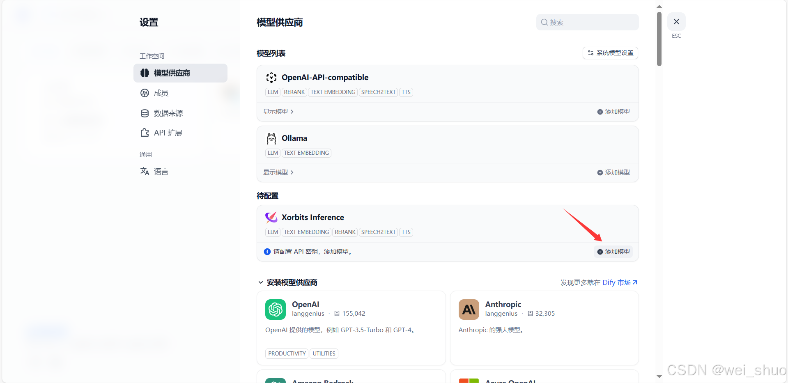Open 系统模型设置
This screenshot has height=383, width=788.
[x=610, y=53]
